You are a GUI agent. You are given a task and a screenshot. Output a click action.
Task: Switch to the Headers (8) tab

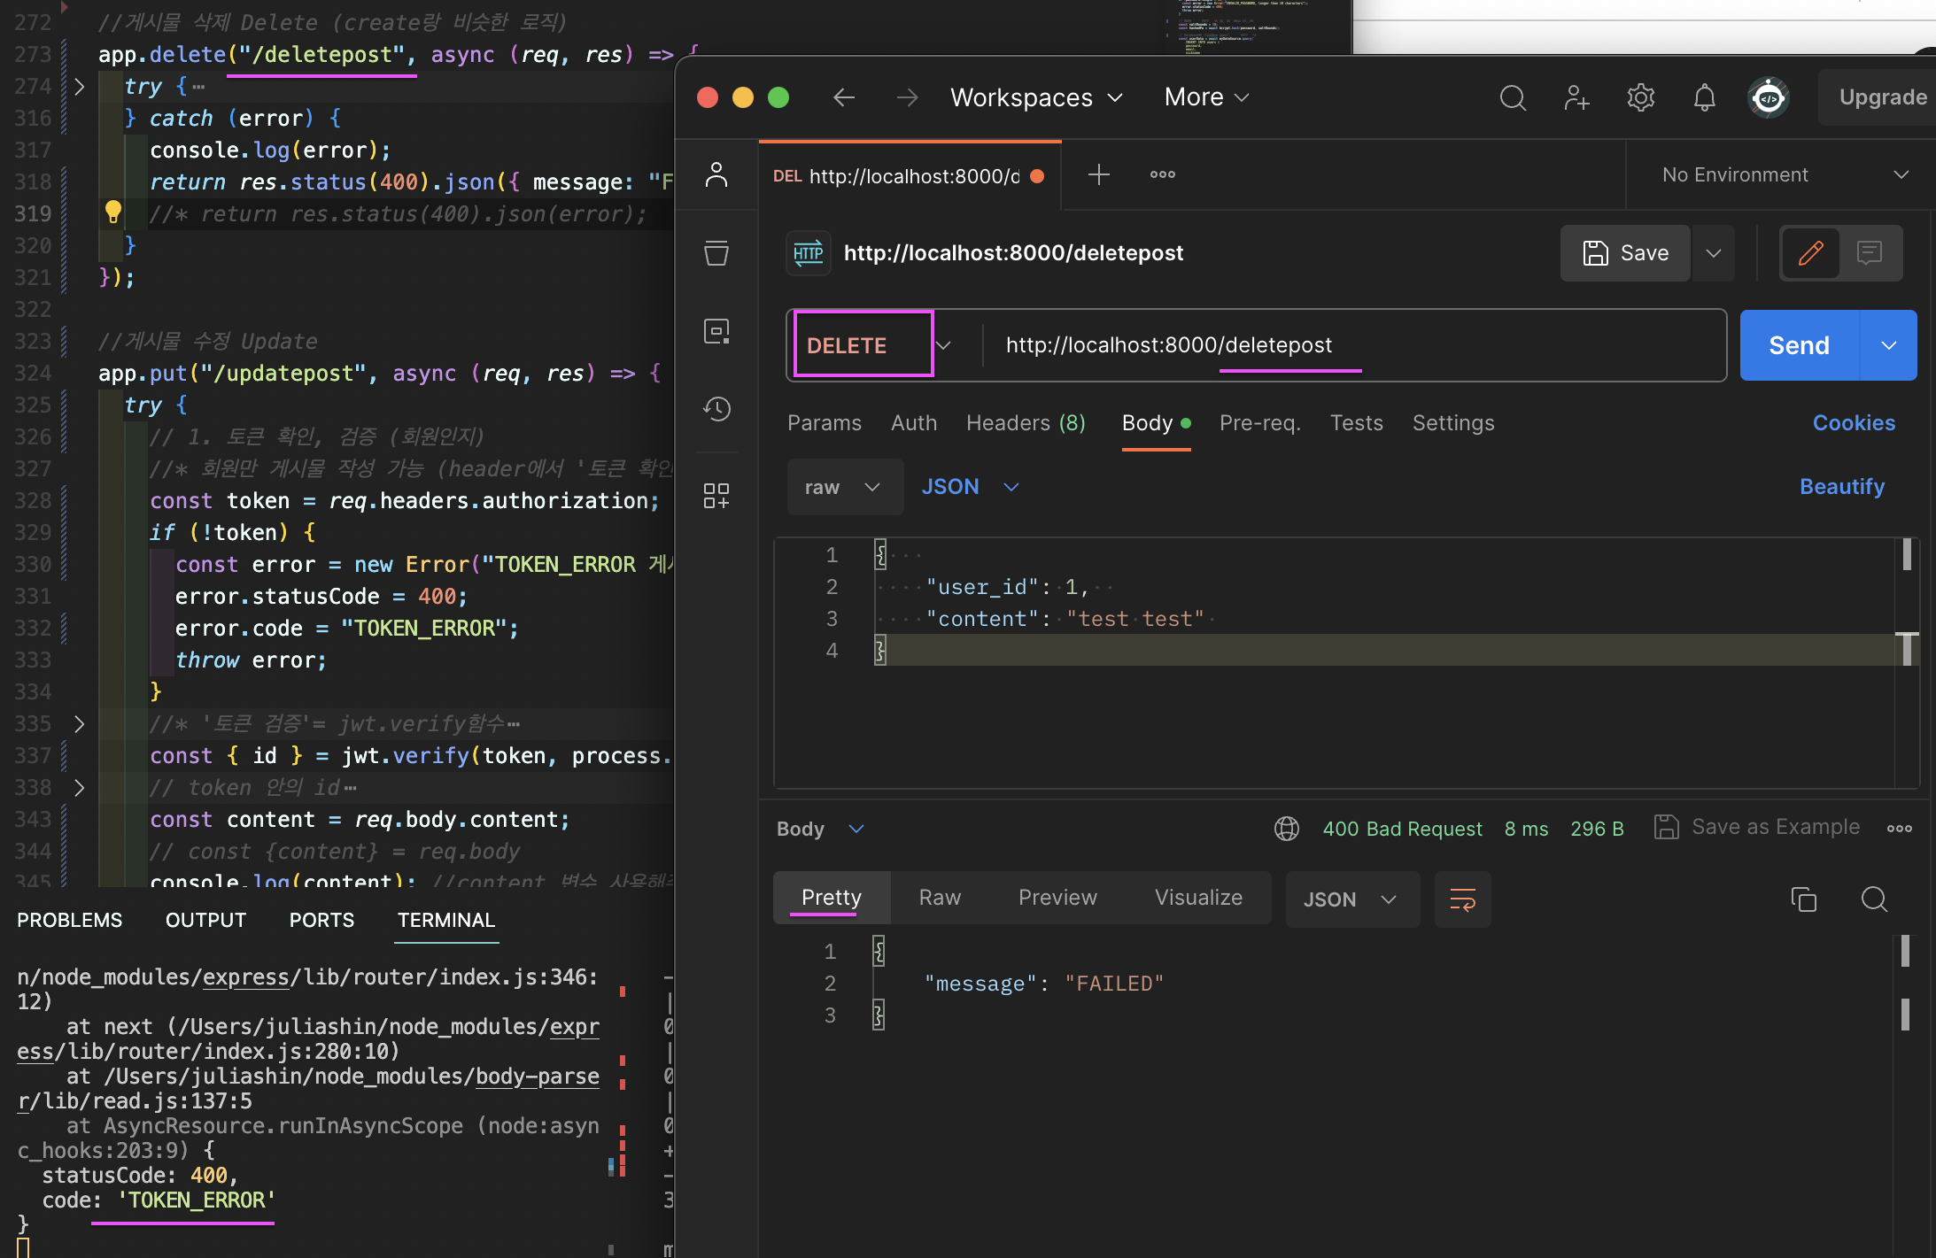pyautogui.click(x=1026, y=423)
